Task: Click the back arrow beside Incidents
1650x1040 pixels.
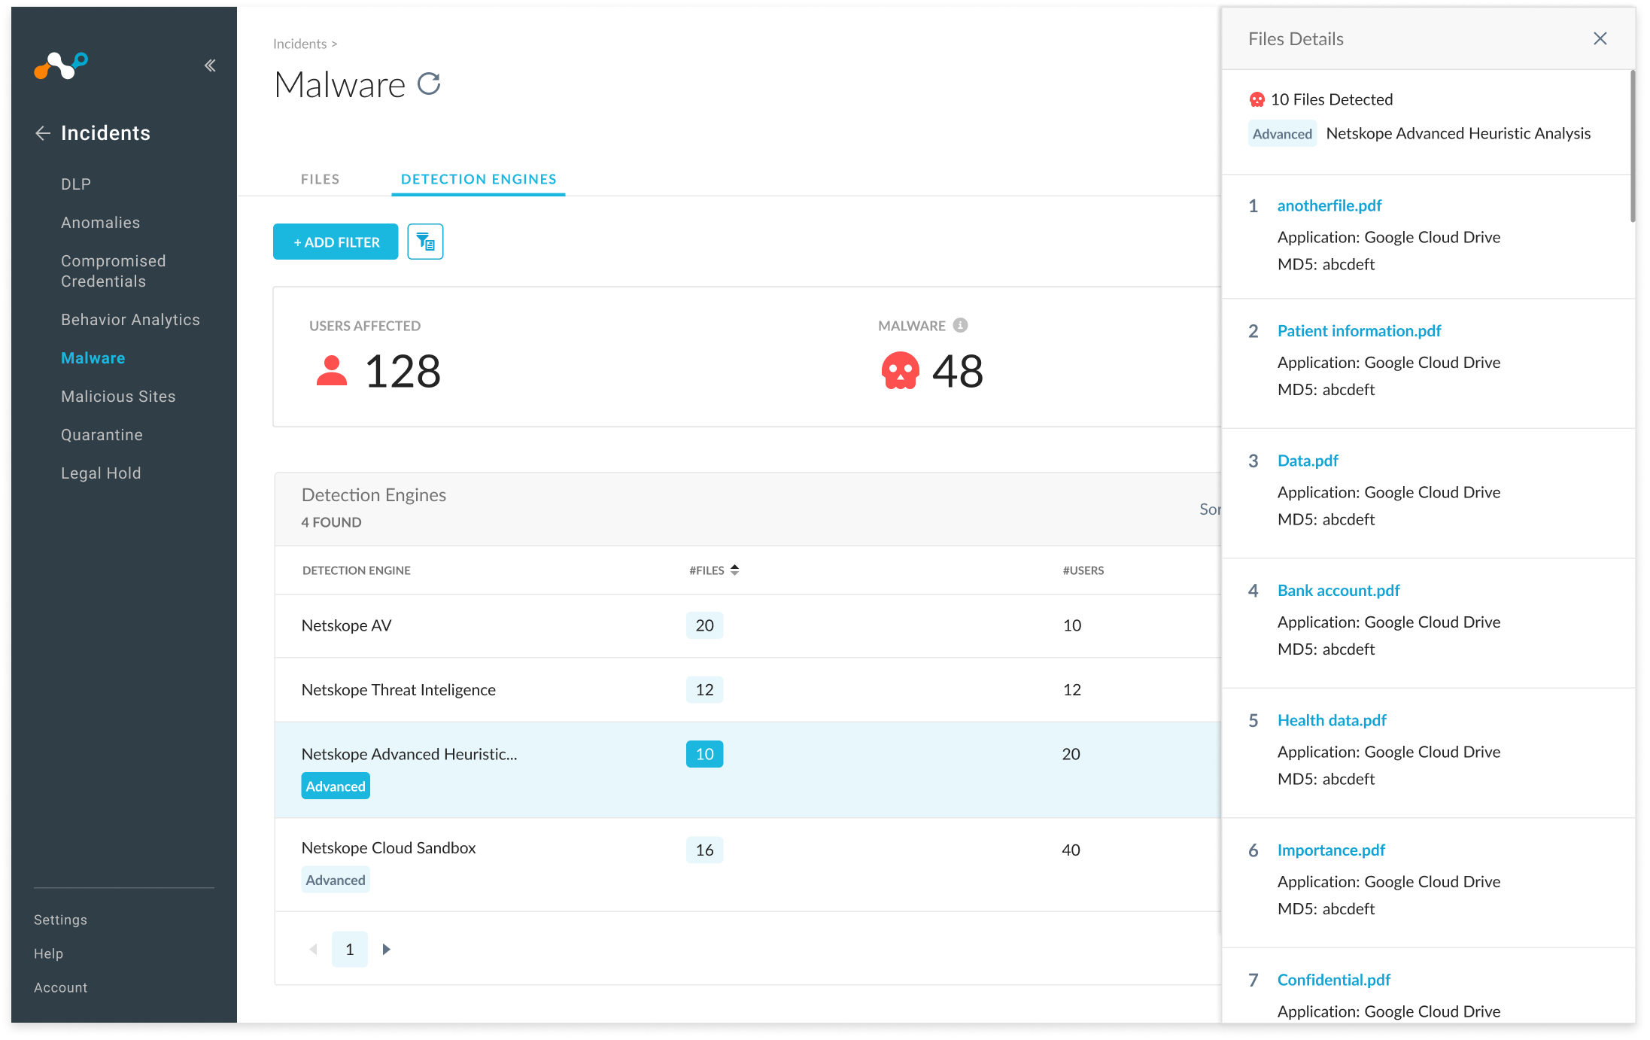Action: (43, 133)
